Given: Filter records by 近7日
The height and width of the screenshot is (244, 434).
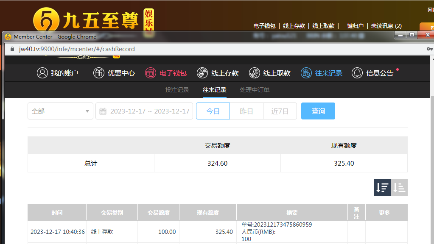Looking at the screenshot, I should [280, 111].
